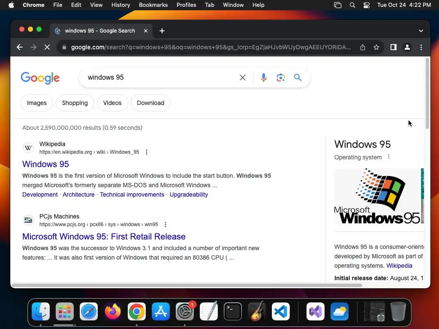Launch Firefox from the Dock
The height and width of the screenshot is (329, 439).
pos(113,311)
